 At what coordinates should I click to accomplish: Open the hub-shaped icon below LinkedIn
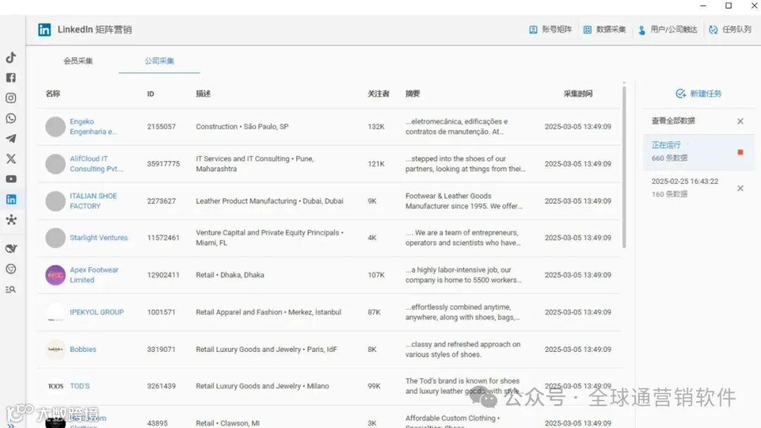[x=11, y=220]
